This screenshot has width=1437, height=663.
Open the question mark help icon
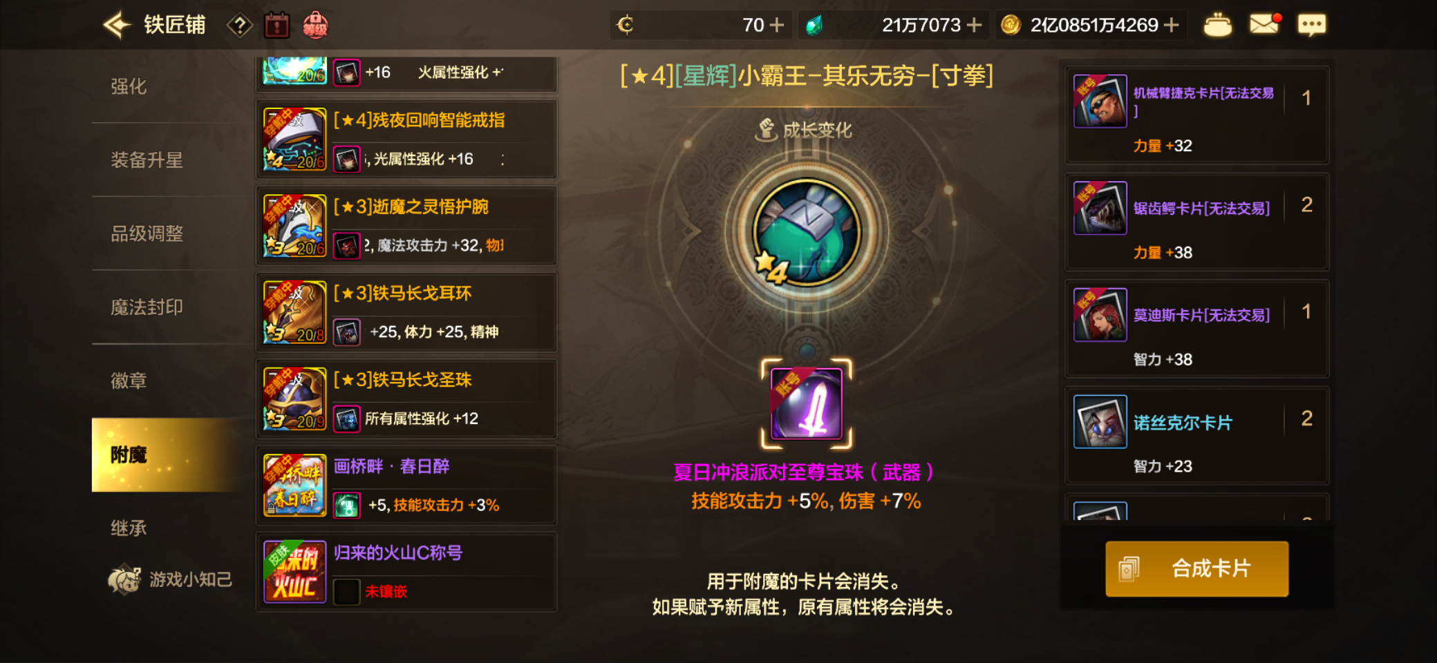[239, 26]
